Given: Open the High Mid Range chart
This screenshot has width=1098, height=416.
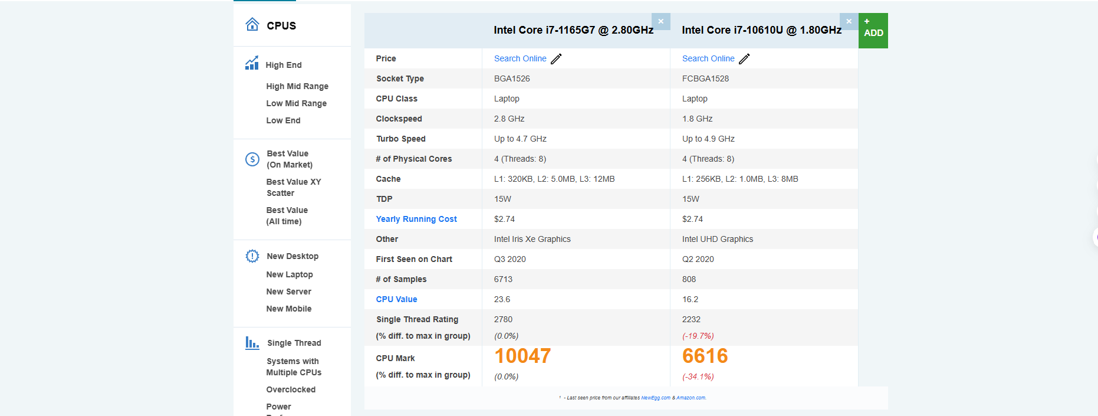Looking at the screenshot, I should (297, 86).
